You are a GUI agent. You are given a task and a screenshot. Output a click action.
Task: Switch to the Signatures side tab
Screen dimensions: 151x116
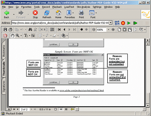click(4, 86)
